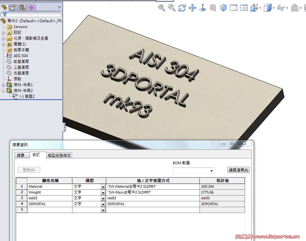Click the Apply Scene icon
Screen dimensions: 306x241
[x=295, y=8]
